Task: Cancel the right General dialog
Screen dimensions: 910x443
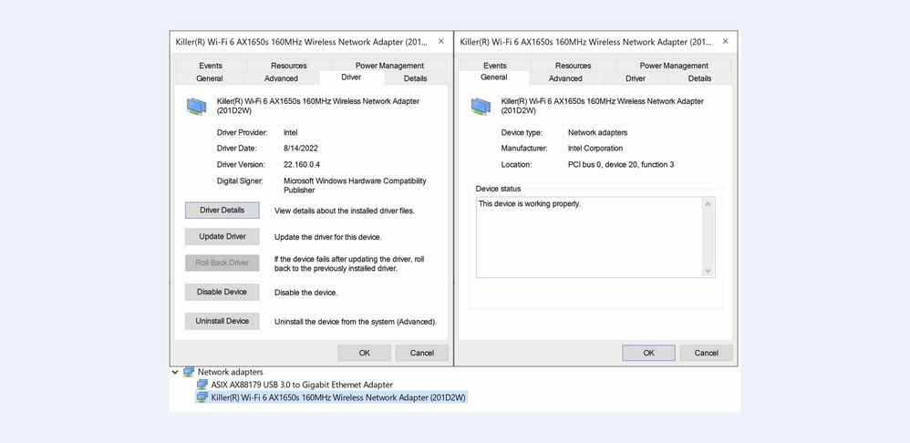Action: 707,353
